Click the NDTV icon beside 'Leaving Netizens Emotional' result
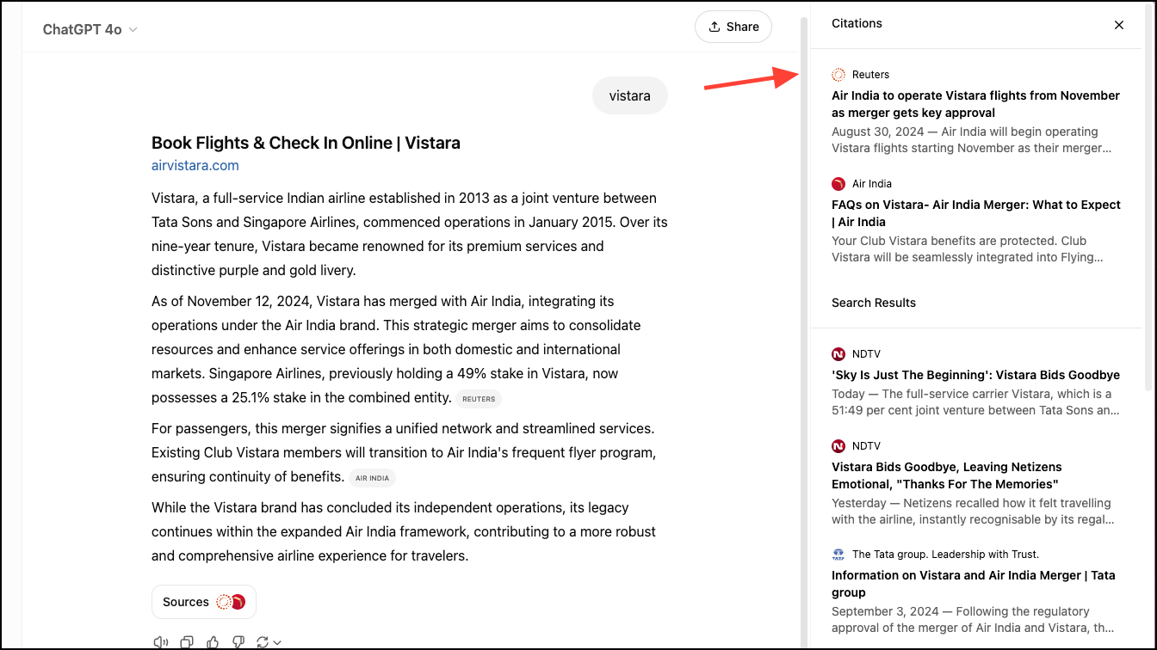Image resolution: width=1157 pixels, height=650 pixels. (838, 446)
